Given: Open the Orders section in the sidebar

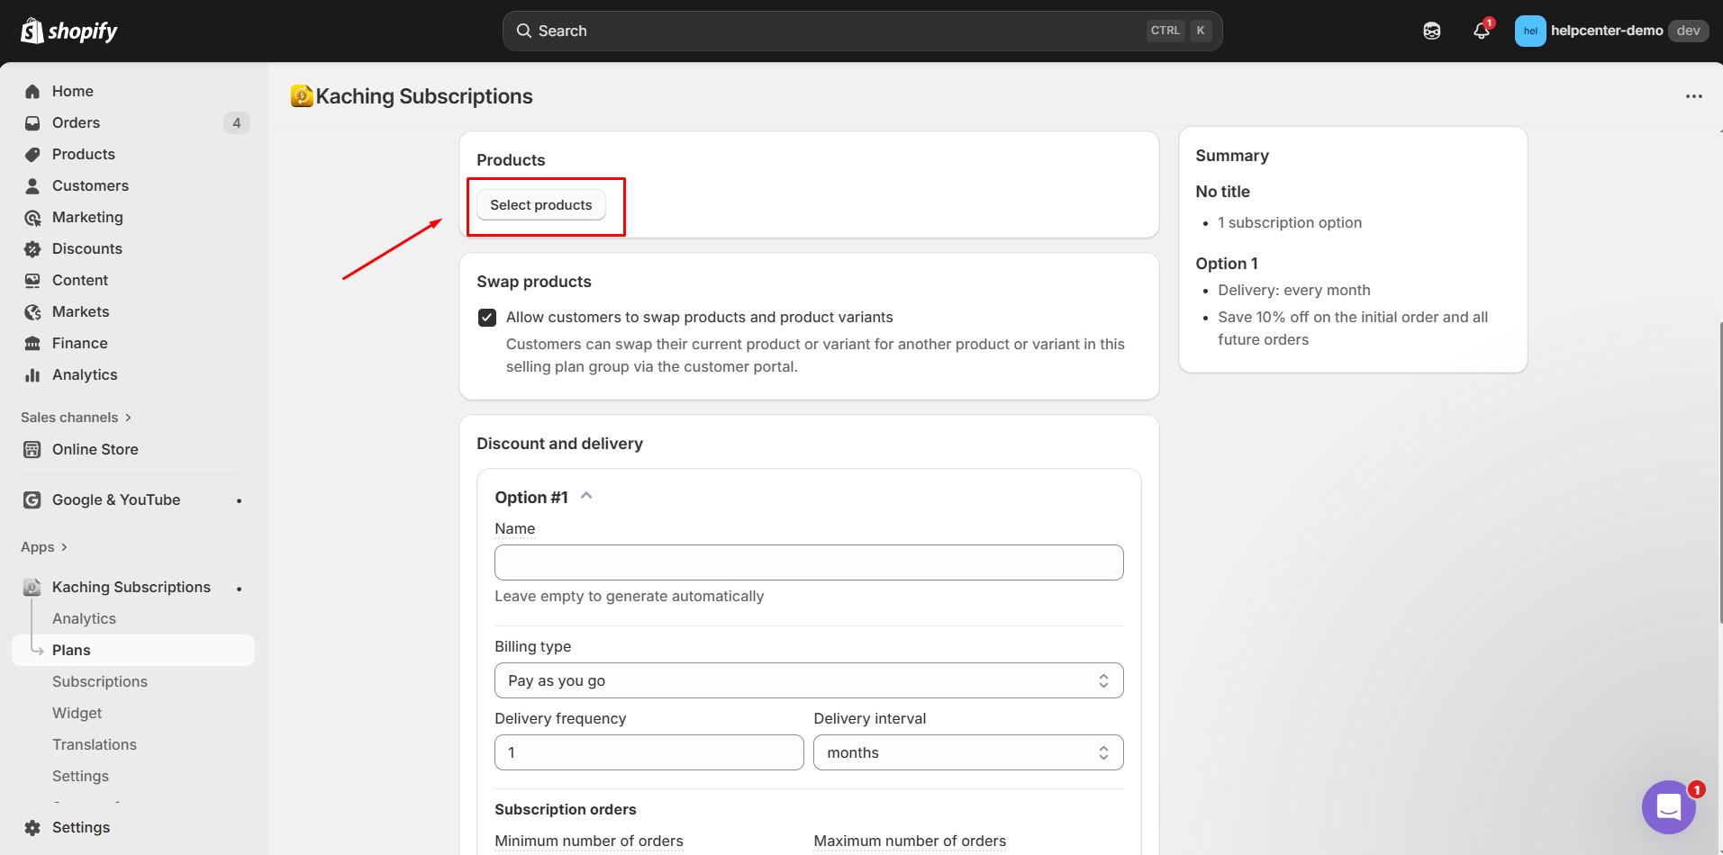Looking at the screenshot, I should click(76, 122).
